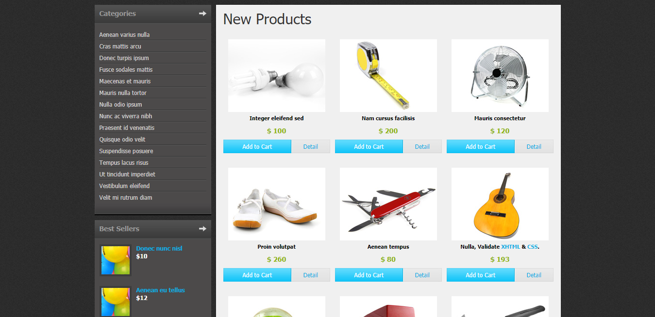View Detail for the $193 guitar product
This screenshot has width=655, height=317.
[x=534, y=275]
